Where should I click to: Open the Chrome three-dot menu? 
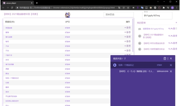(x=177, y=8)
